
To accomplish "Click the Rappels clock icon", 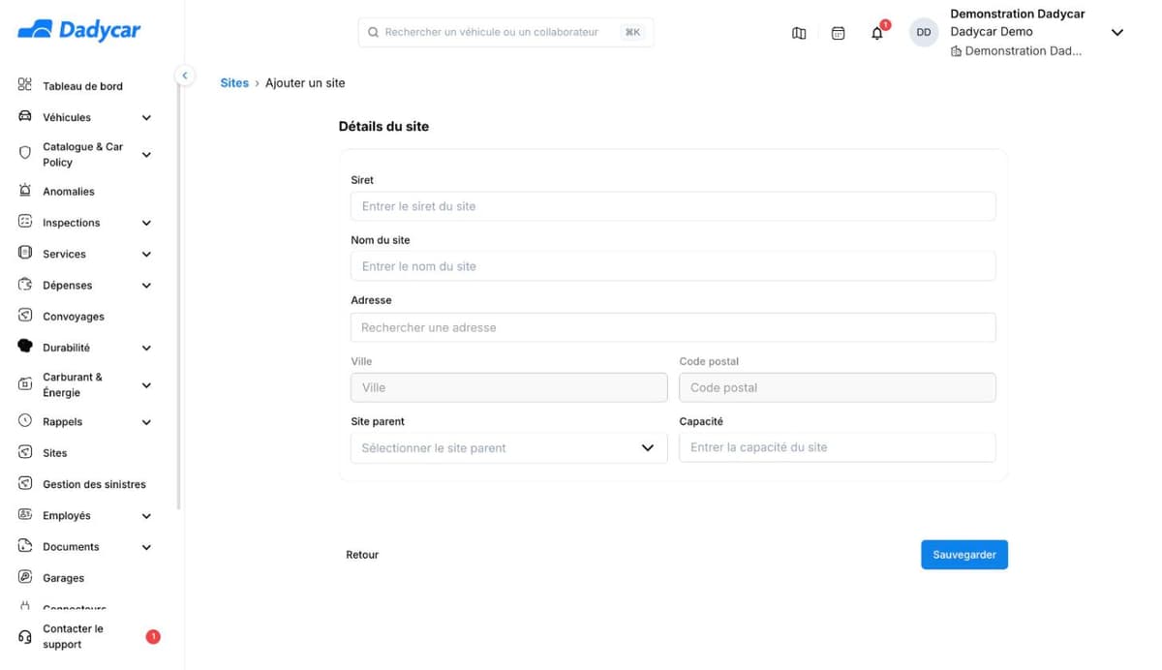I will coord(25,421).
